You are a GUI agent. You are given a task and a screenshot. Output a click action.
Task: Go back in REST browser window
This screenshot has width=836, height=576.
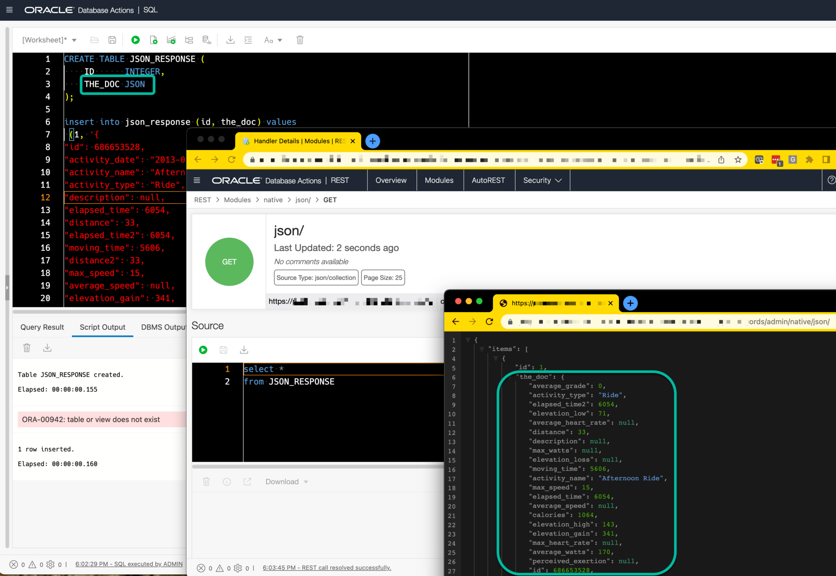click(x=198, y=160)
